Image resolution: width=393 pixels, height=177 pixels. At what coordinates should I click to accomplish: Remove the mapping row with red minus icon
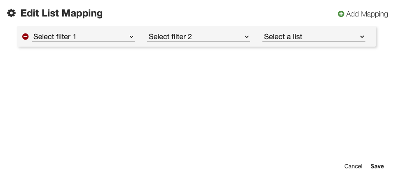pos(25,37)
